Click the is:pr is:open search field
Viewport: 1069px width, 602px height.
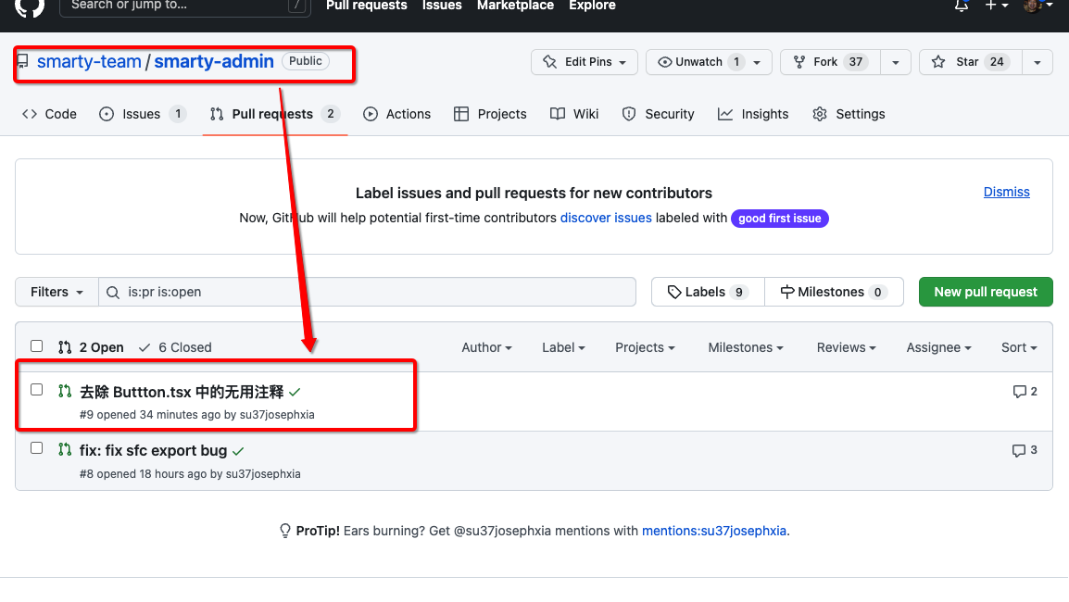click(x=371, y=292)
